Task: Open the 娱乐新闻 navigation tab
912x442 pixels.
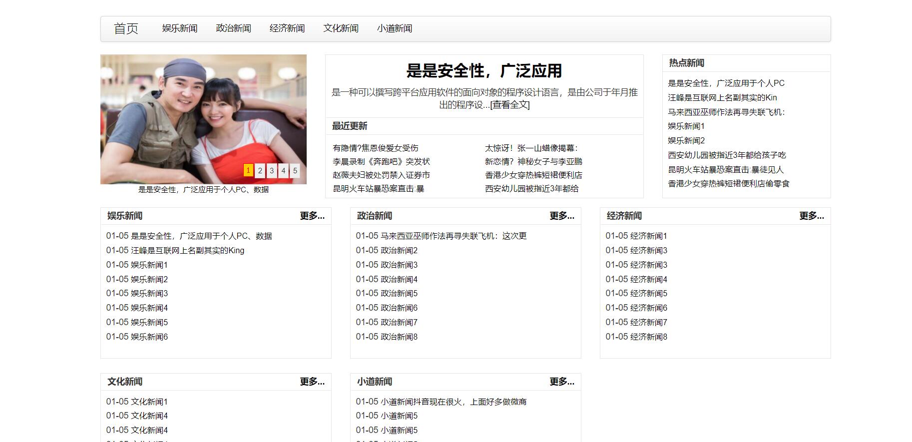Action: click(x=180, y=28)
